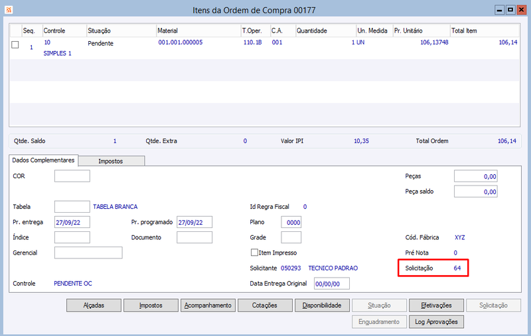Screen dimensions: 531x336
Task: Minimize the Itens da Ordem de Compra window
Action: 500,10
